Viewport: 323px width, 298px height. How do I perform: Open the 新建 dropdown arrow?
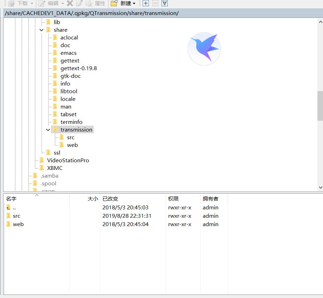[134, 4]
